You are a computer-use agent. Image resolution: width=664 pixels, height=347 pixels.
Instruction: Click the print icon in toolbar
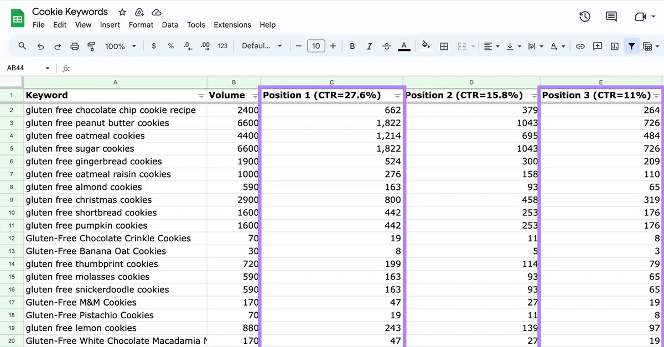point(75,46)
